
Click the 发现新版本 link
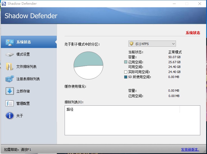190,150
